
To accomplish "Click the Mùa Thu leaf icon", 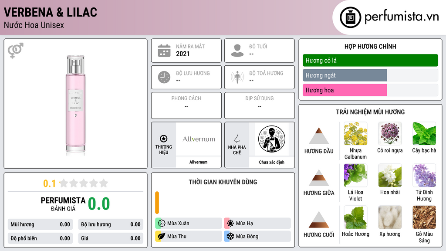I will [x=162, y=236].
